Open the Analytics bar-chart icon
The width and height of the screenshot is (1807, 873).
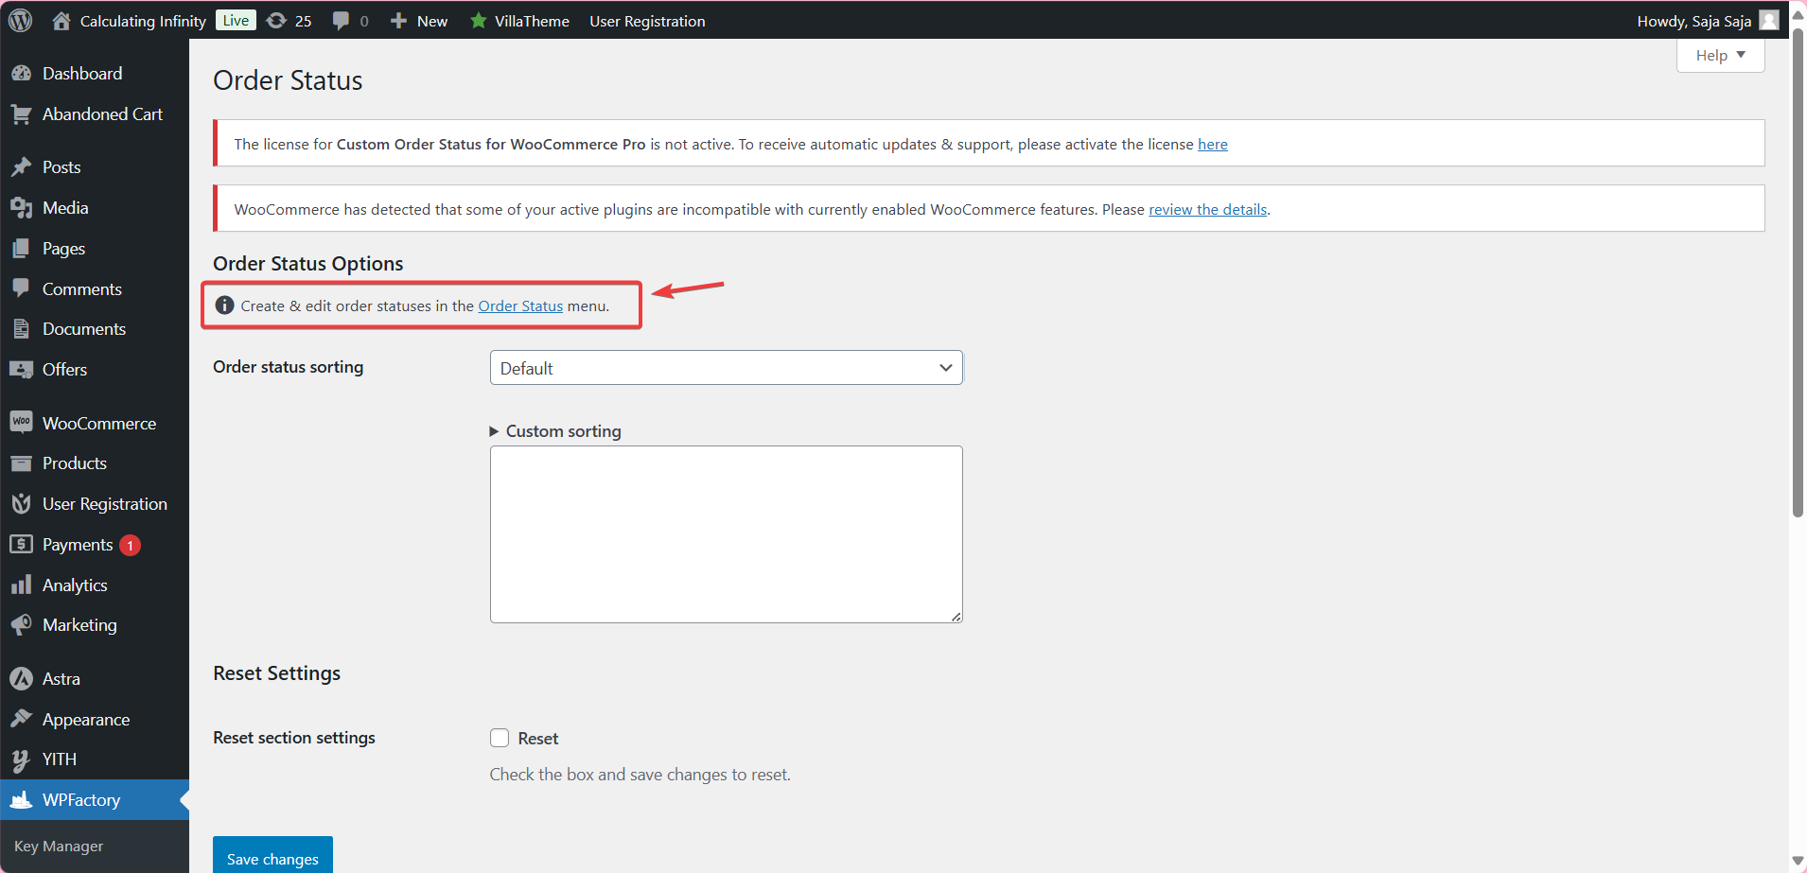pos(23,585)
